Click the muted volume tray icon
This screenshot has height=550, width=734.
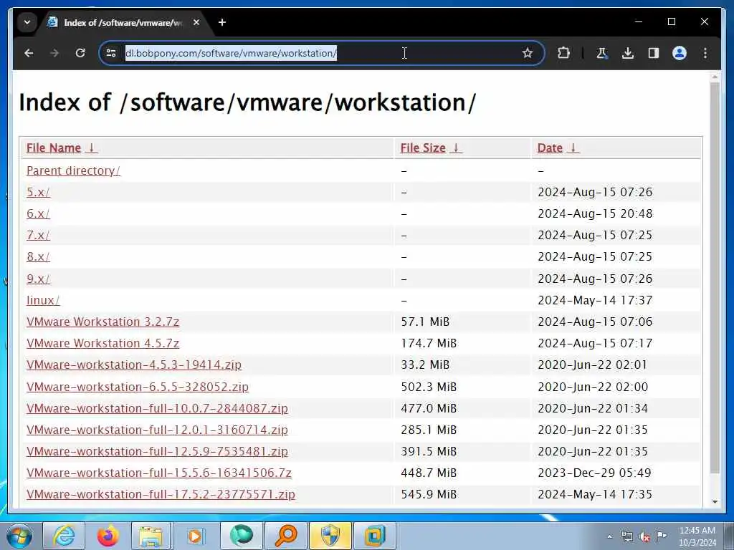click(644, 537)
